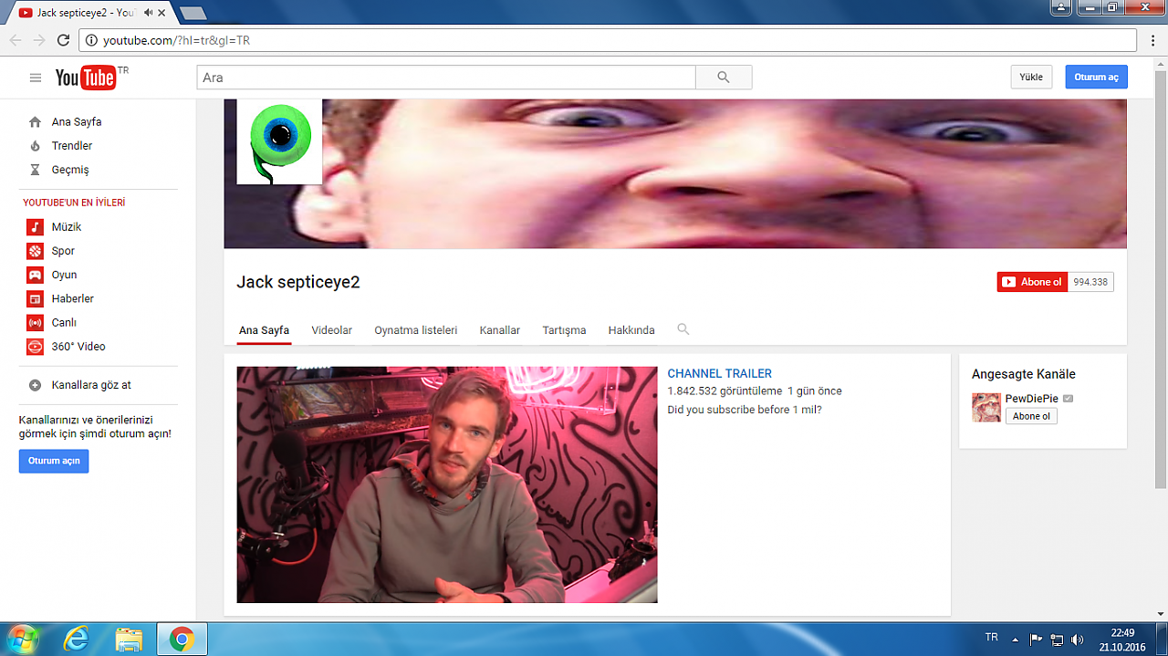Switch to the Videolar tab
Screen dimensions: 1168x656
click(x=331, y=330)
